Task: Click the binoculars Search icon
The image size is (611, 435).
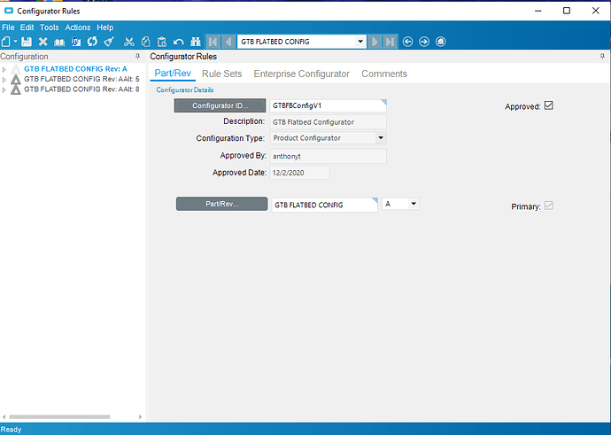Action: [193, 42]
